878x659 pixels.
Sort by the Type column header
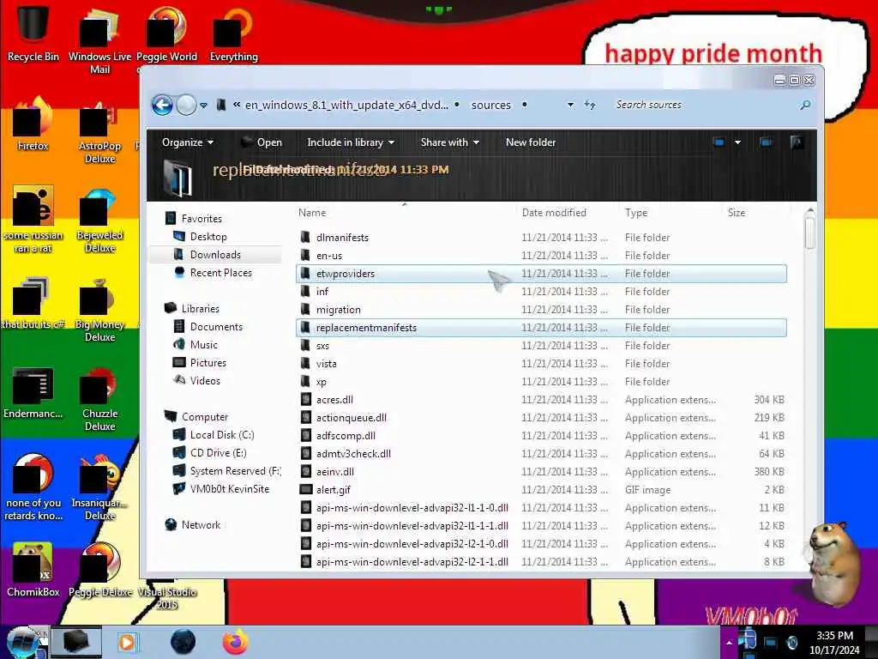(671, 213)
